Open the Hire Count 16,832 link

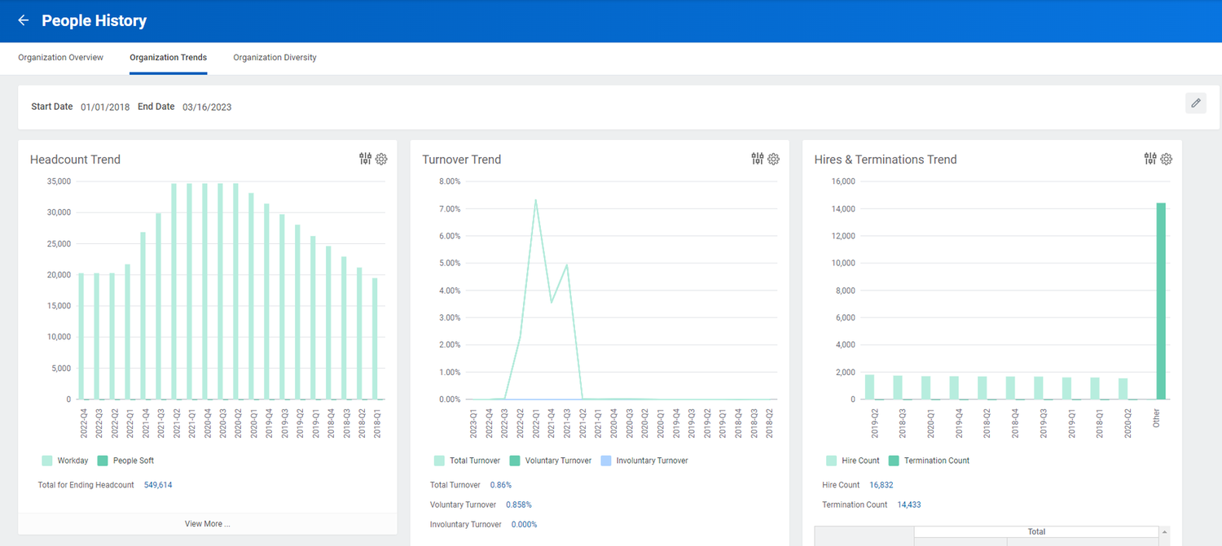881,484
